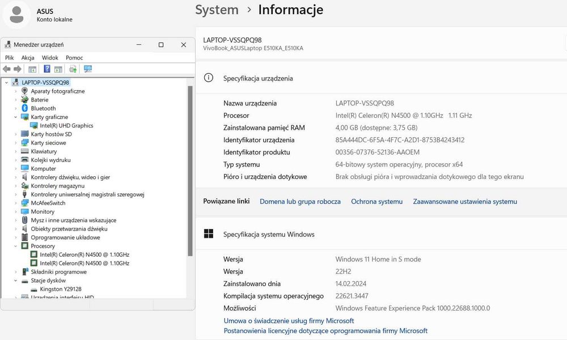Select the Kingston Y29128 disk drive

(x=61, y=289)
